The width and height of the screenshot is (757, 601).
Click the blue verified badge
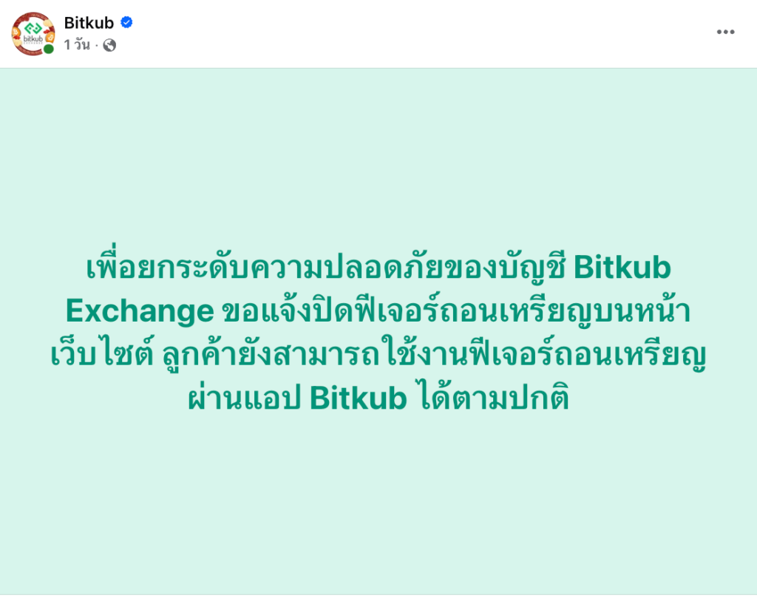point(126,23)
